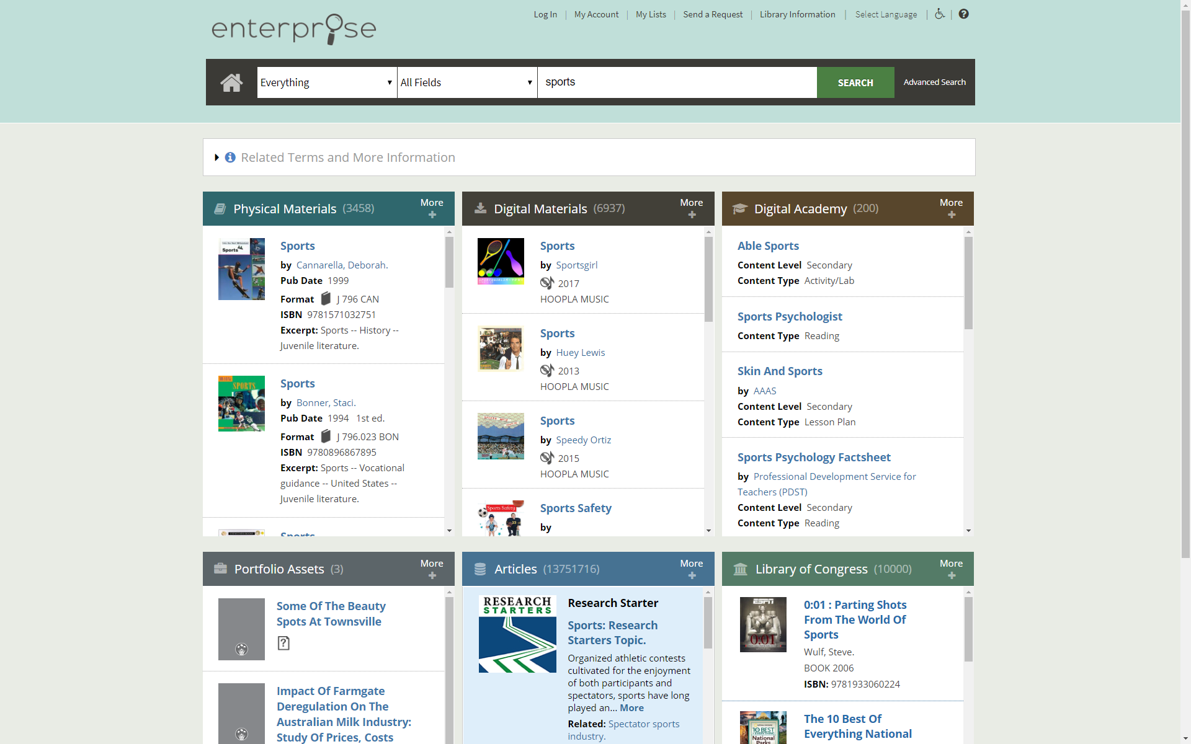Open the Sports book cover by Cannarella

(241, 269)
